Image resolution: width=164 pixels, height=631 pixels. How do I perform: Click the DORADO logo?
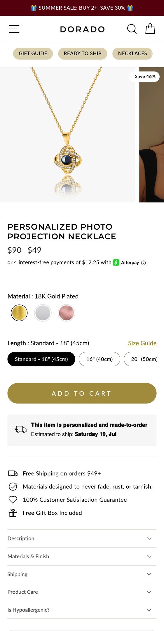point(82,29)
